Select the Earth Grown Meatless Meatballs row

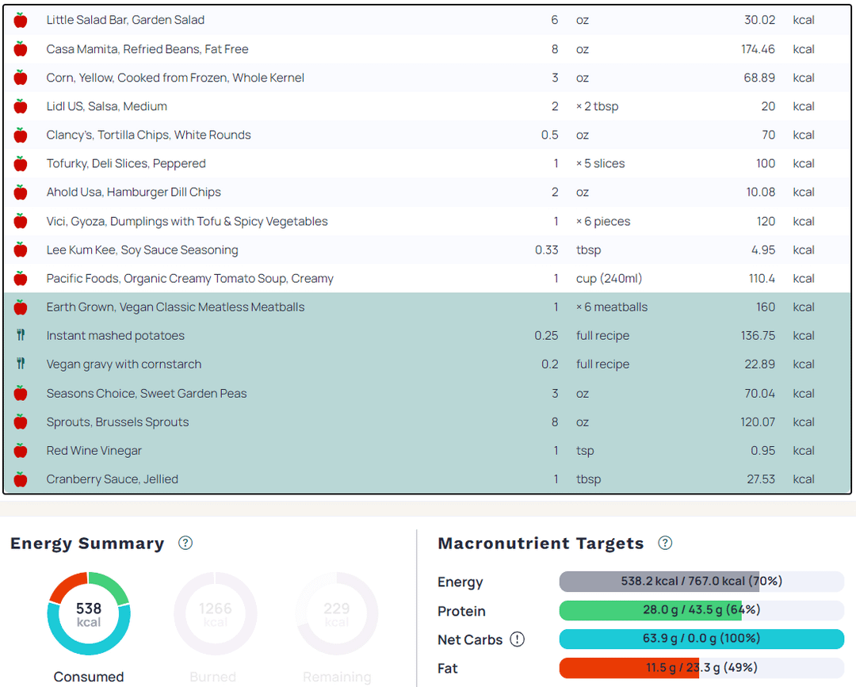(x=175, y=307)
